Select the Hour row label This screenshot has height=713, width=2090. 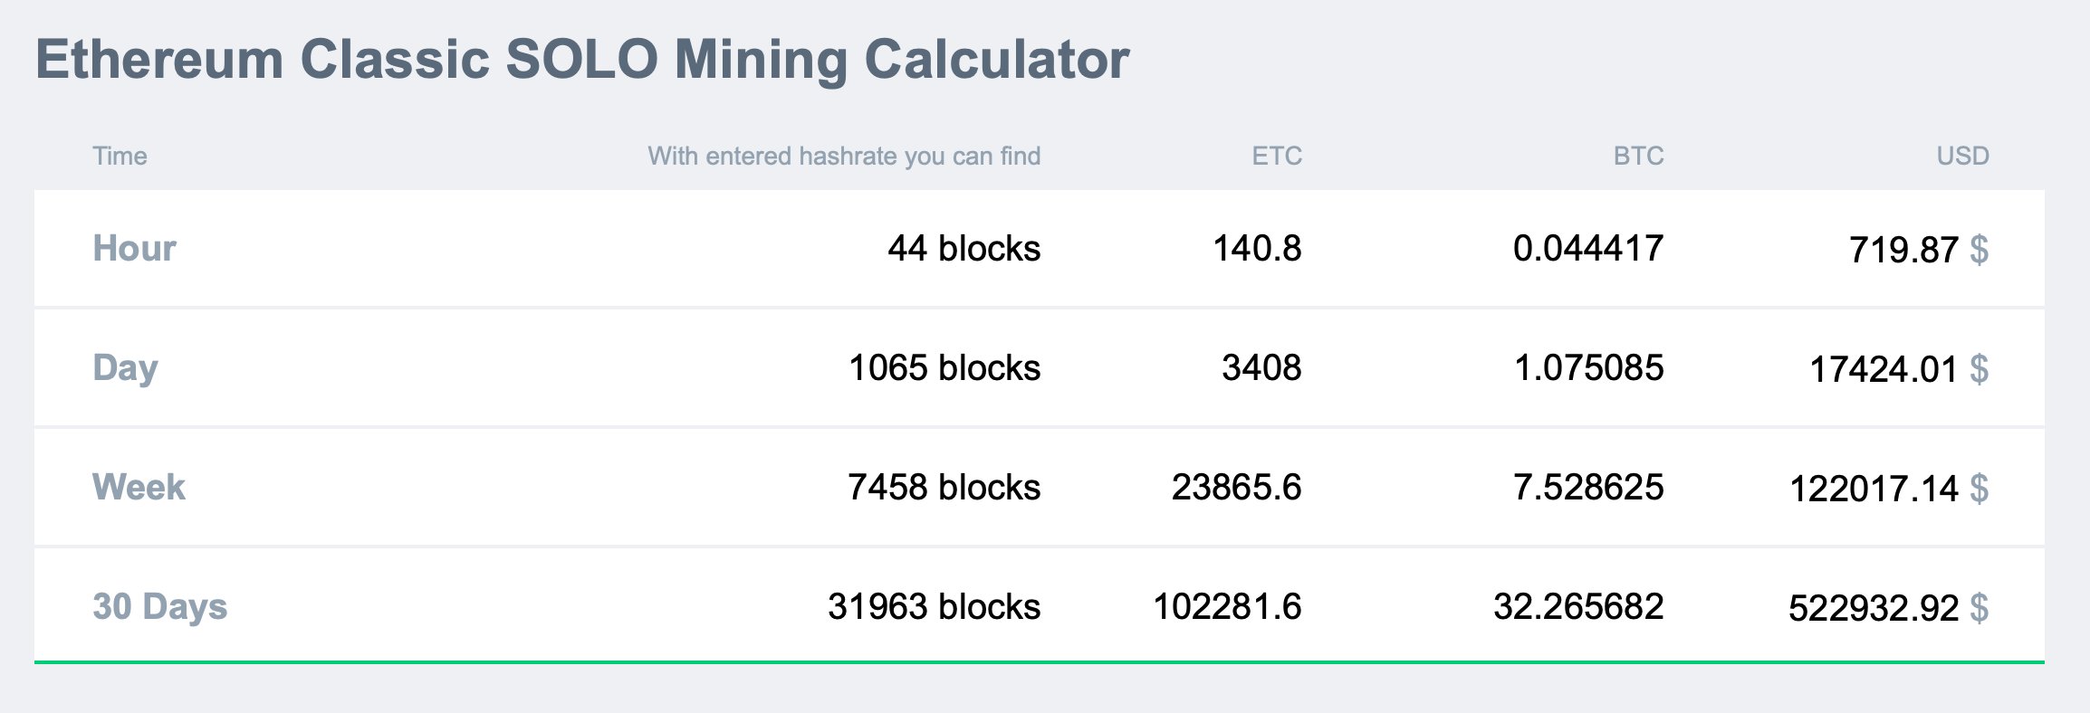point(134,249)
